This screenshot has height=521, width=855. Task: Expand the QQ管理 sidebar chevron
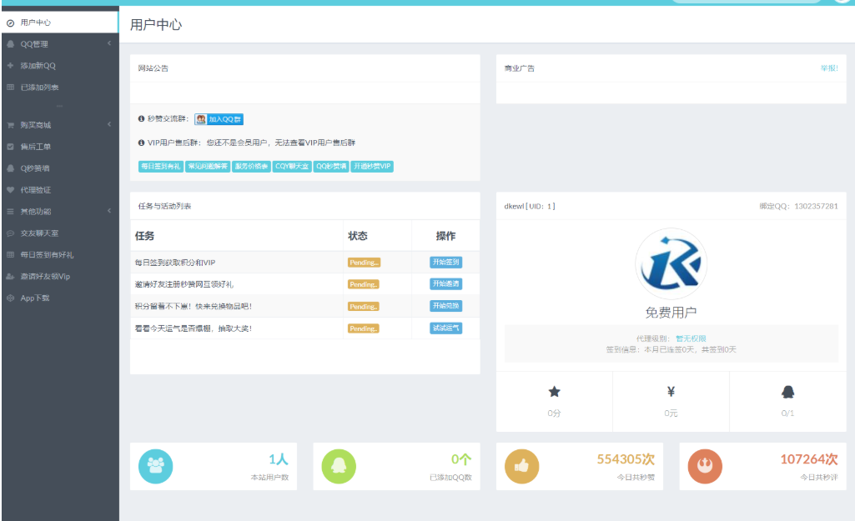pyautogui.click(x=109, y=43)
